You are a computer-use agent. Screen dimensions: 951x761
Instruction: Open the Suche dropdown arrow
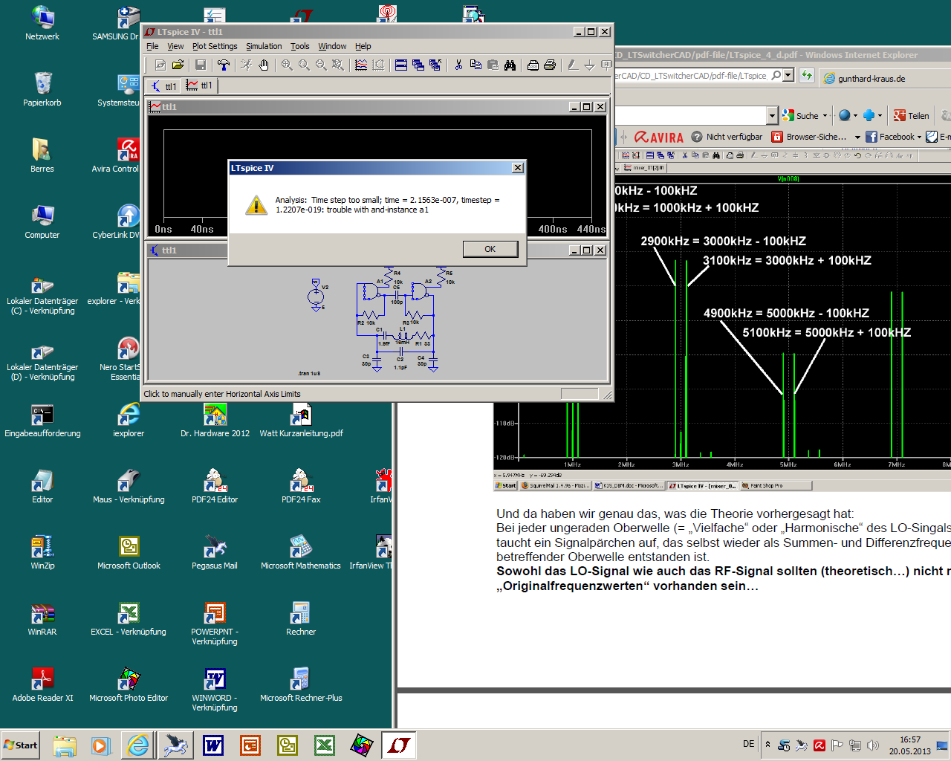[x=825, y=116]
